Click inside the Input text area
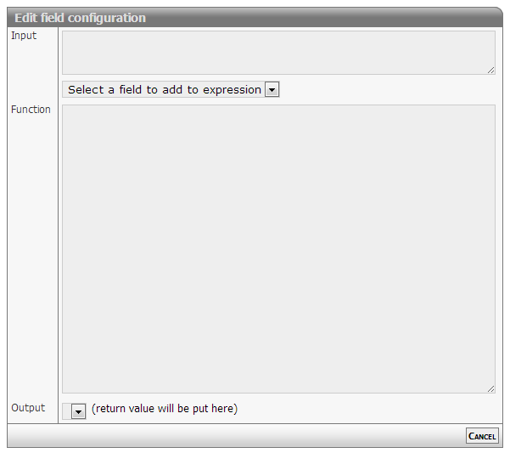510x453 pixels. (277, 53)
